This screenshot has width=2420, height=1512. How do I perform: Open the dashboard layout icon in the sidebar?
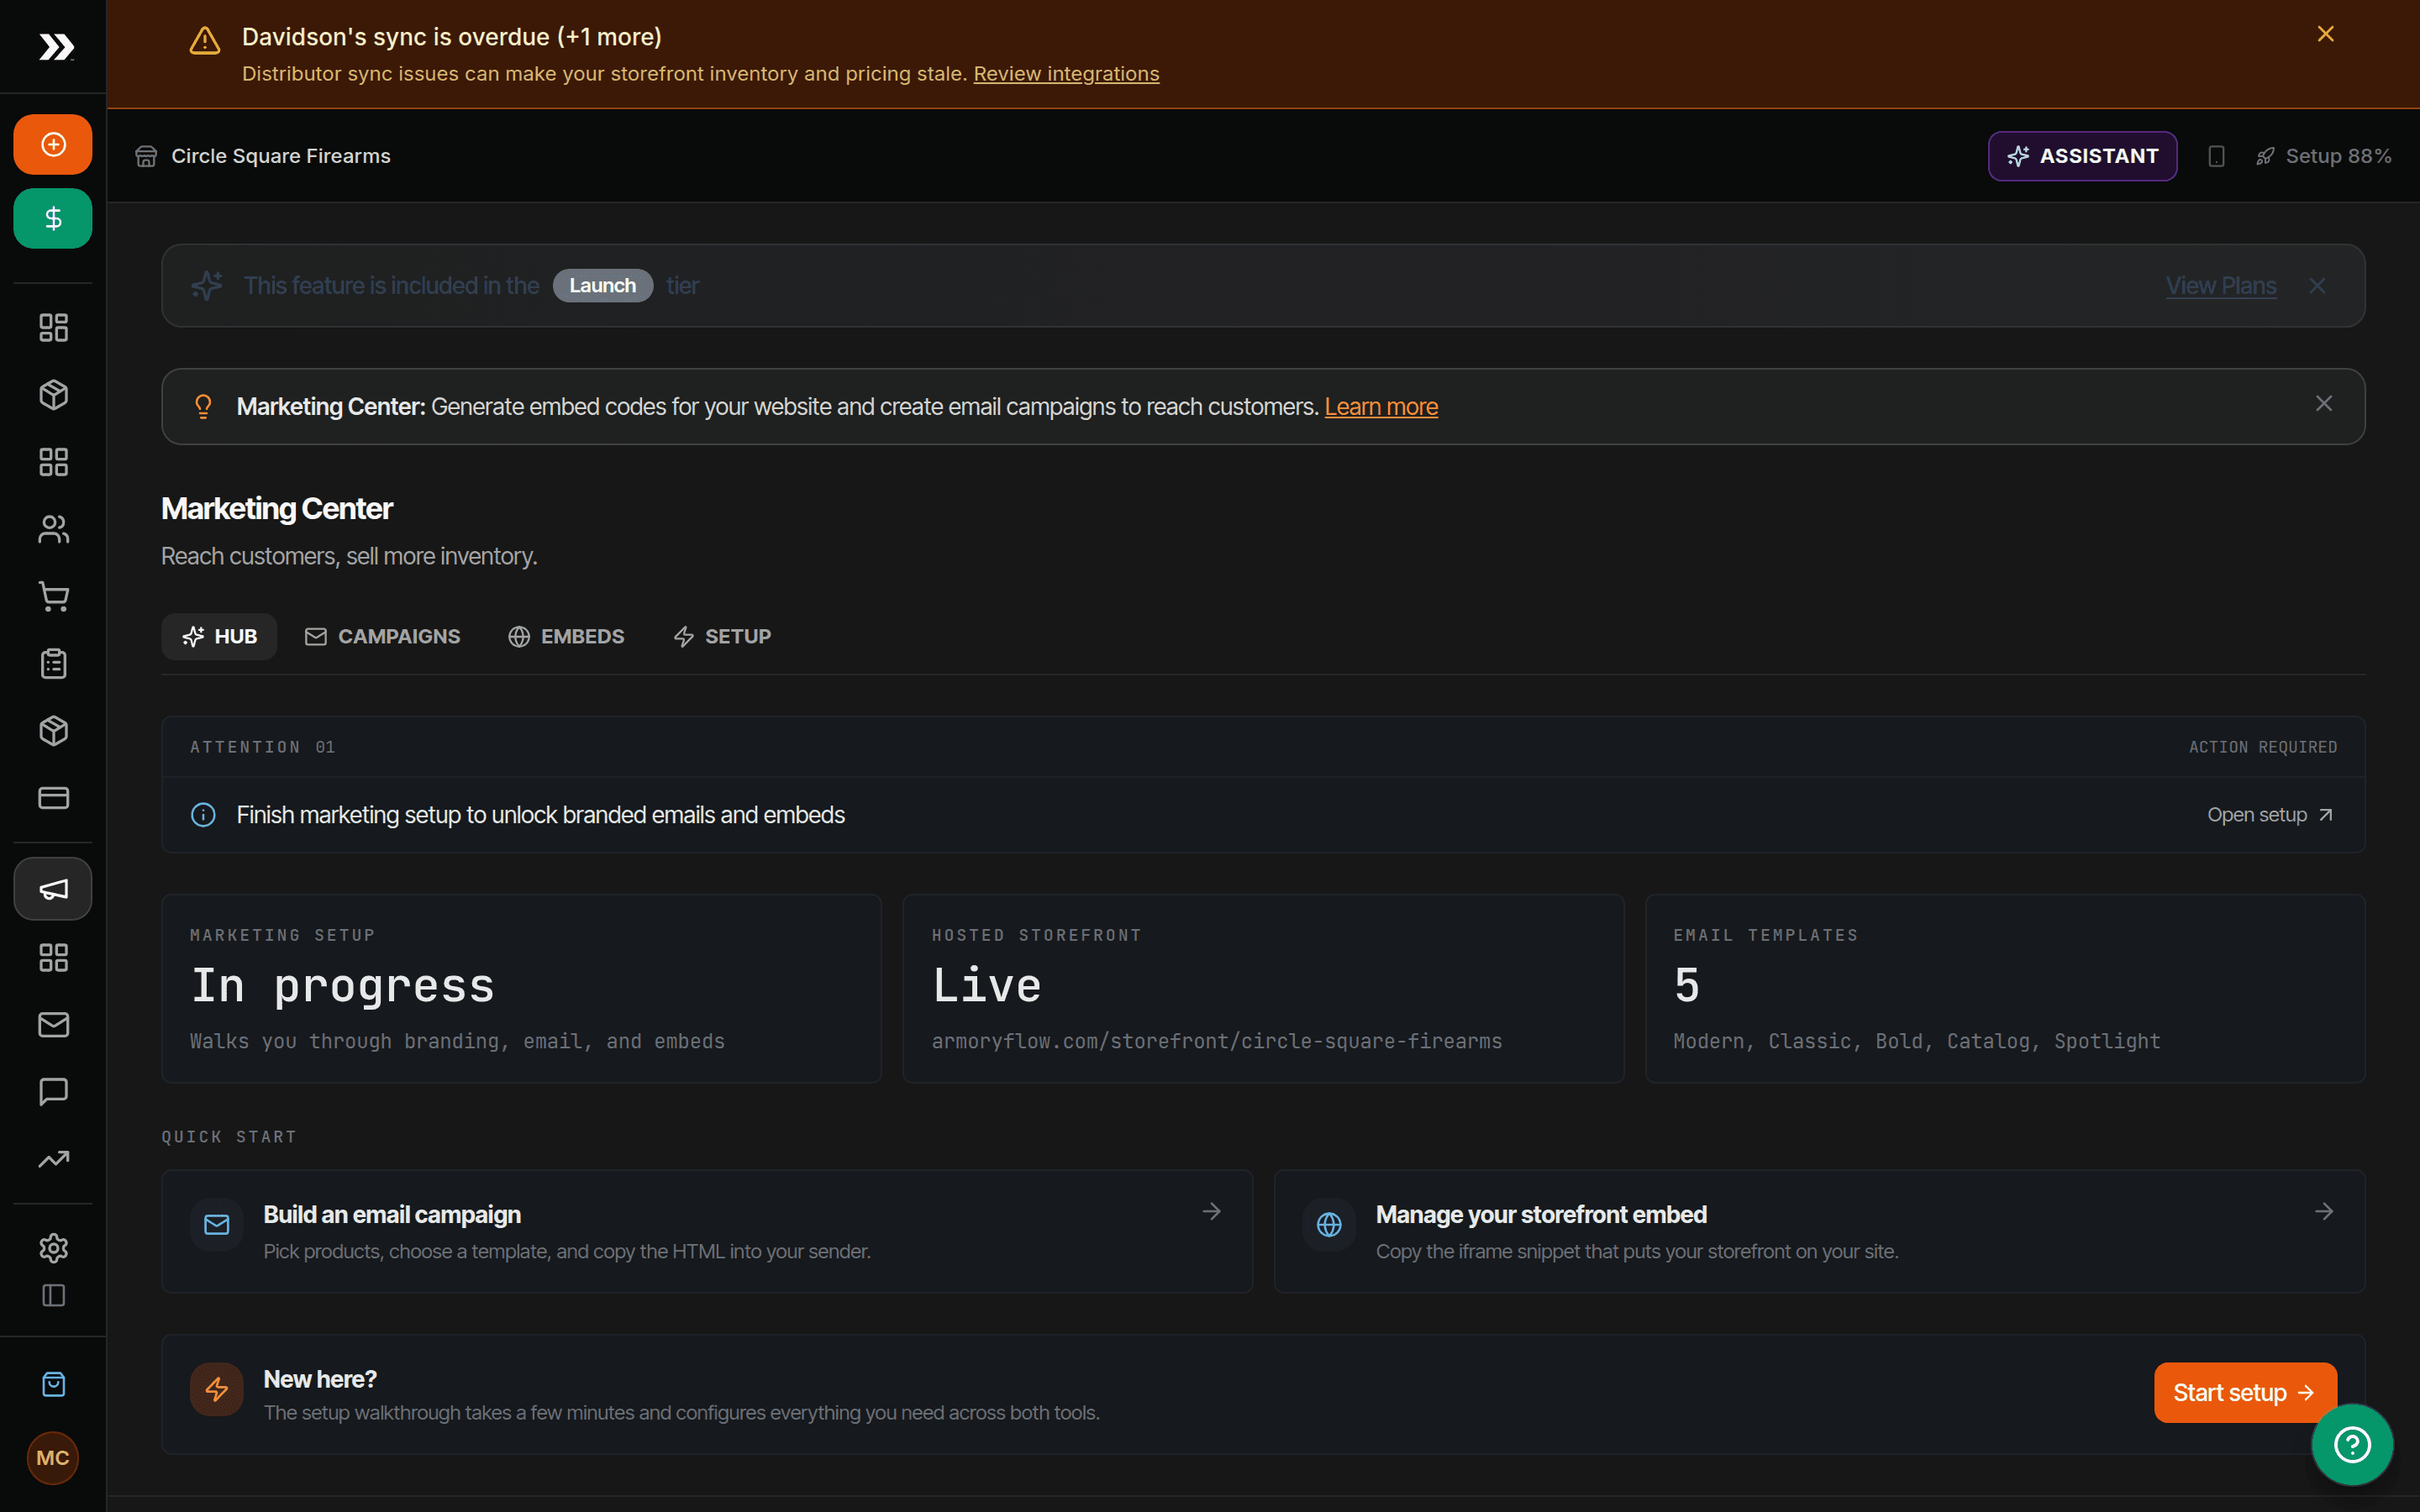(53, 327)
